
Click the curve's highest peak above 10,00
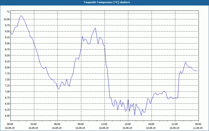click(21, 16)
